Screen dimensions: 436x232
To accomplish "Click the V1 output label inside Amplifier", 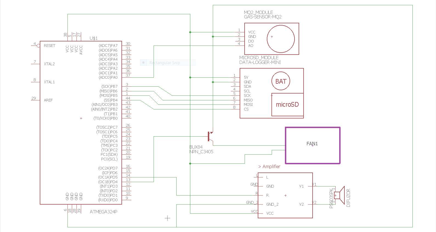I will click(x=302, y=186).
